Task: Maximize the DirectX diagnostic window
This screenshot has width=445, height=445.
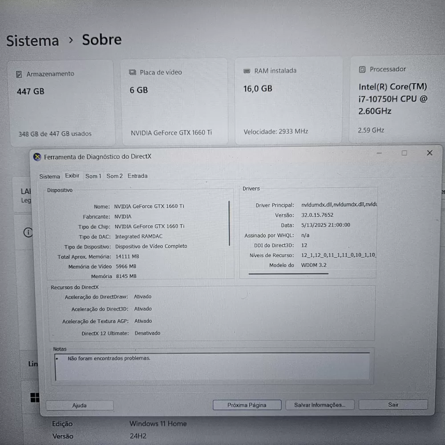Action: 404,153
